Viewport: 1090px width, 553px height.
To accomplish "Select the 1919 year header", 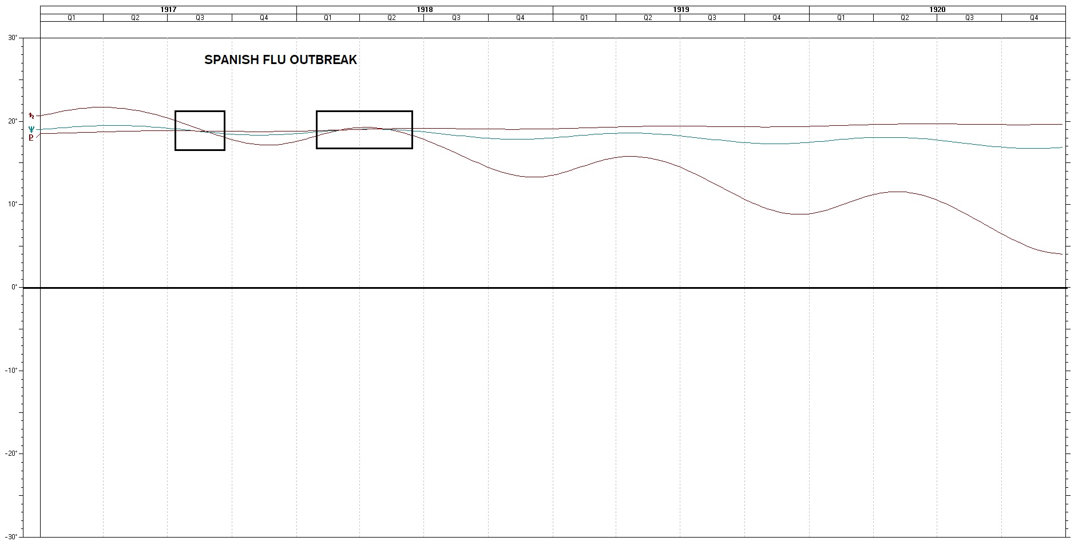I will pos(681,10).
